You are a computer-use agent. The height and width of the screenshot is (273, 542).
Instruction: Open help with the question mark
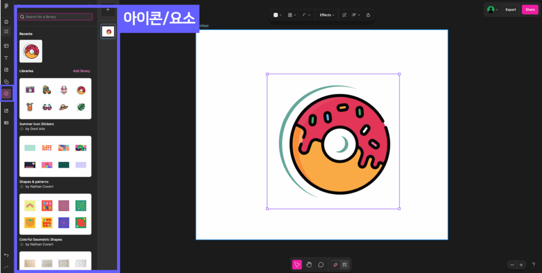pos(534,265)
